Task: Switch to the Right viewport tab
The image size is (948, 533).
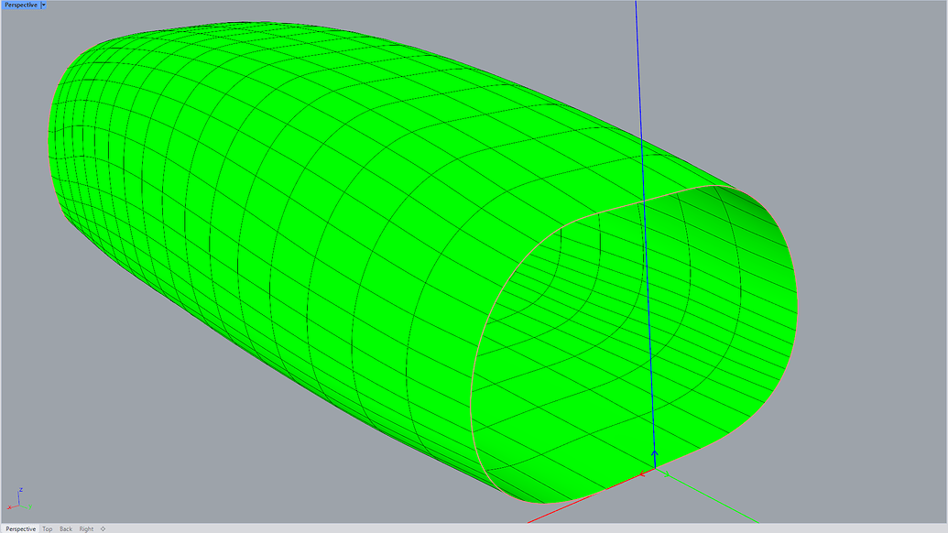Action: pos(86,528)
